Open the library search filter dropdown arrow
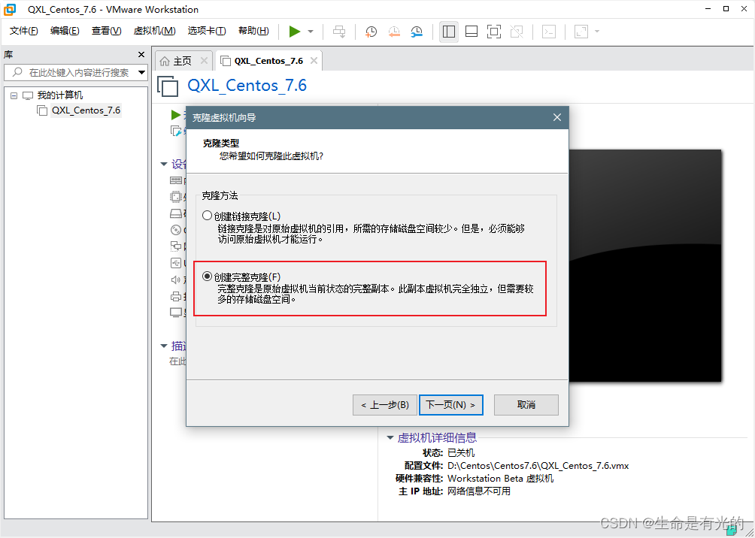 coord(141,73)
